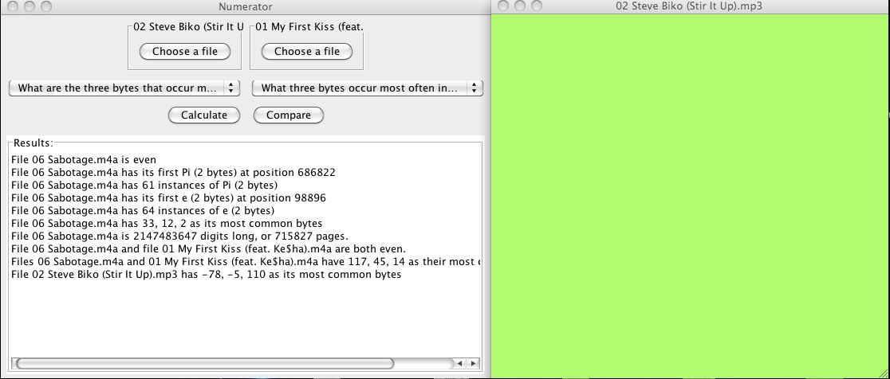Click the left Choose a file button
Screen dimensions: 890x379
184,52
